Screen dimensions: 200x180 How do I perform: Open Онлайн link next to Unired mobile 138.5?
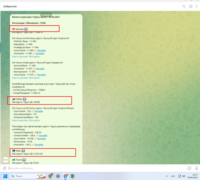(x=43, y=136)
